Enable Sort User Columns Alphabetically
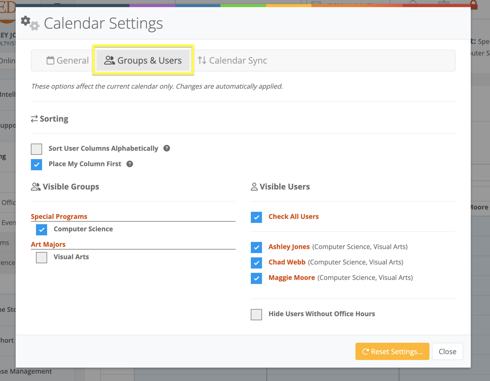Screen dimensions: 490x381 (x=36, y=149)
